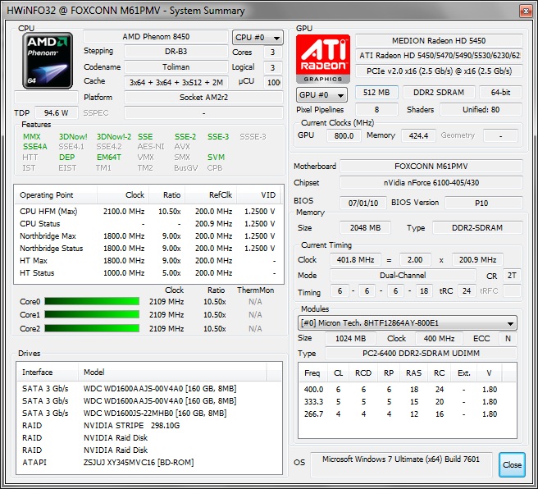Click the SSE4A feature label
The width and height of the screenshot is (538, 489).
[35, 147]
